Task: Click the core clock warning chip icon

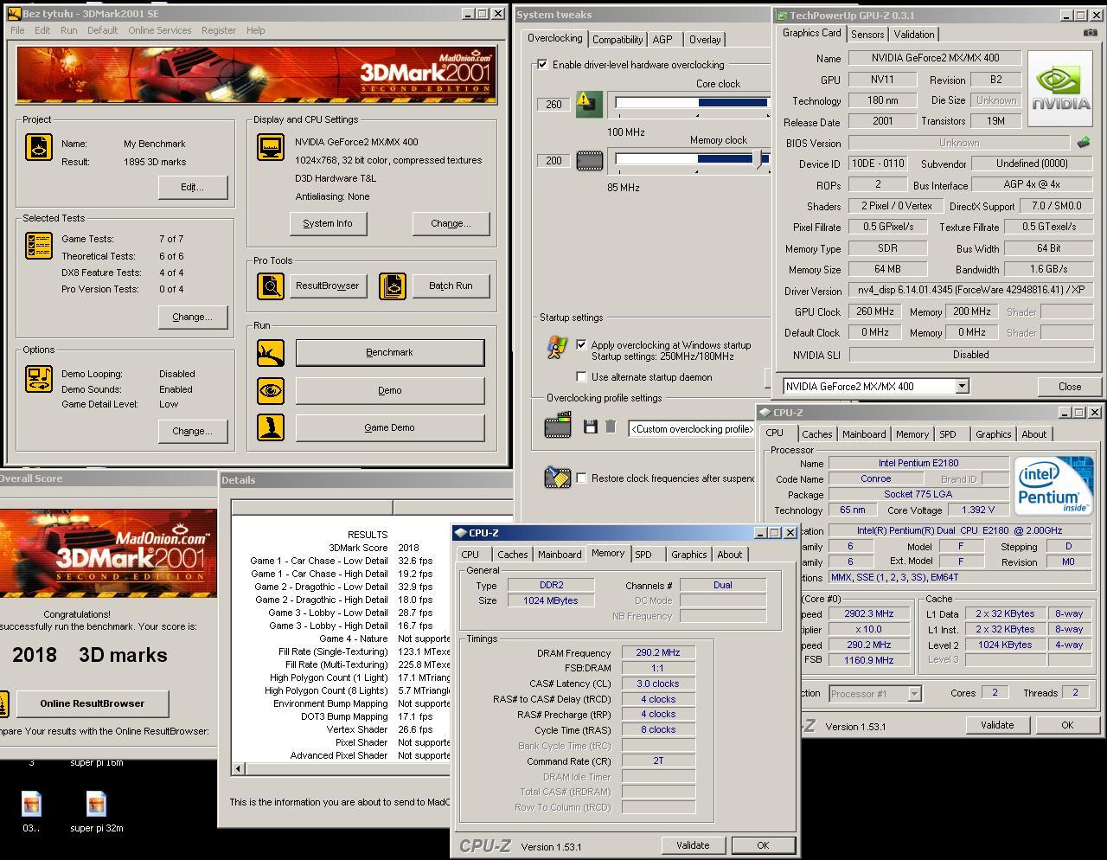Action: pyautogui.click(x=589, y=104)
